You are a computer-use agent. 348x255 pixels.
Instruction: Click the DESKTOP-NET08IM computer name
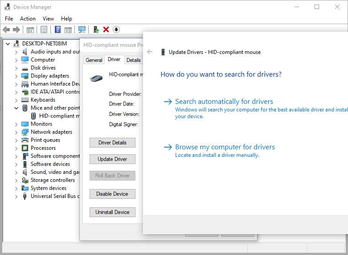click(x=45, y=44)
